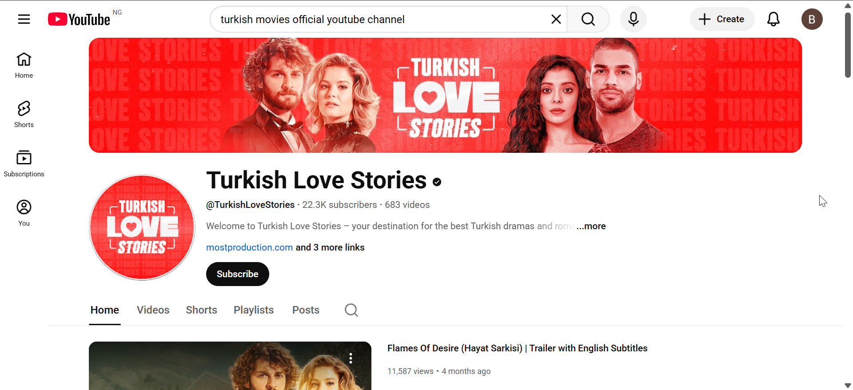Open the trailer video options menu
Viewport: 853px width, 390px height.
tap(351, 358)
